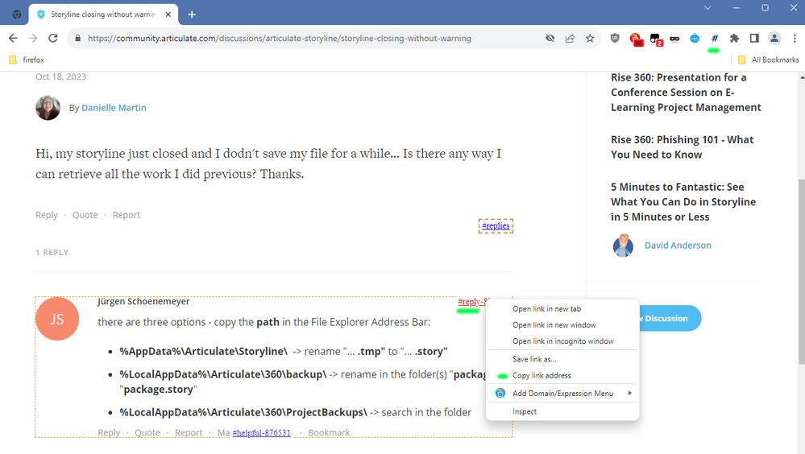
Task: Open Rise 360: Phishing 101 article
Action: (x=683, y=147)
